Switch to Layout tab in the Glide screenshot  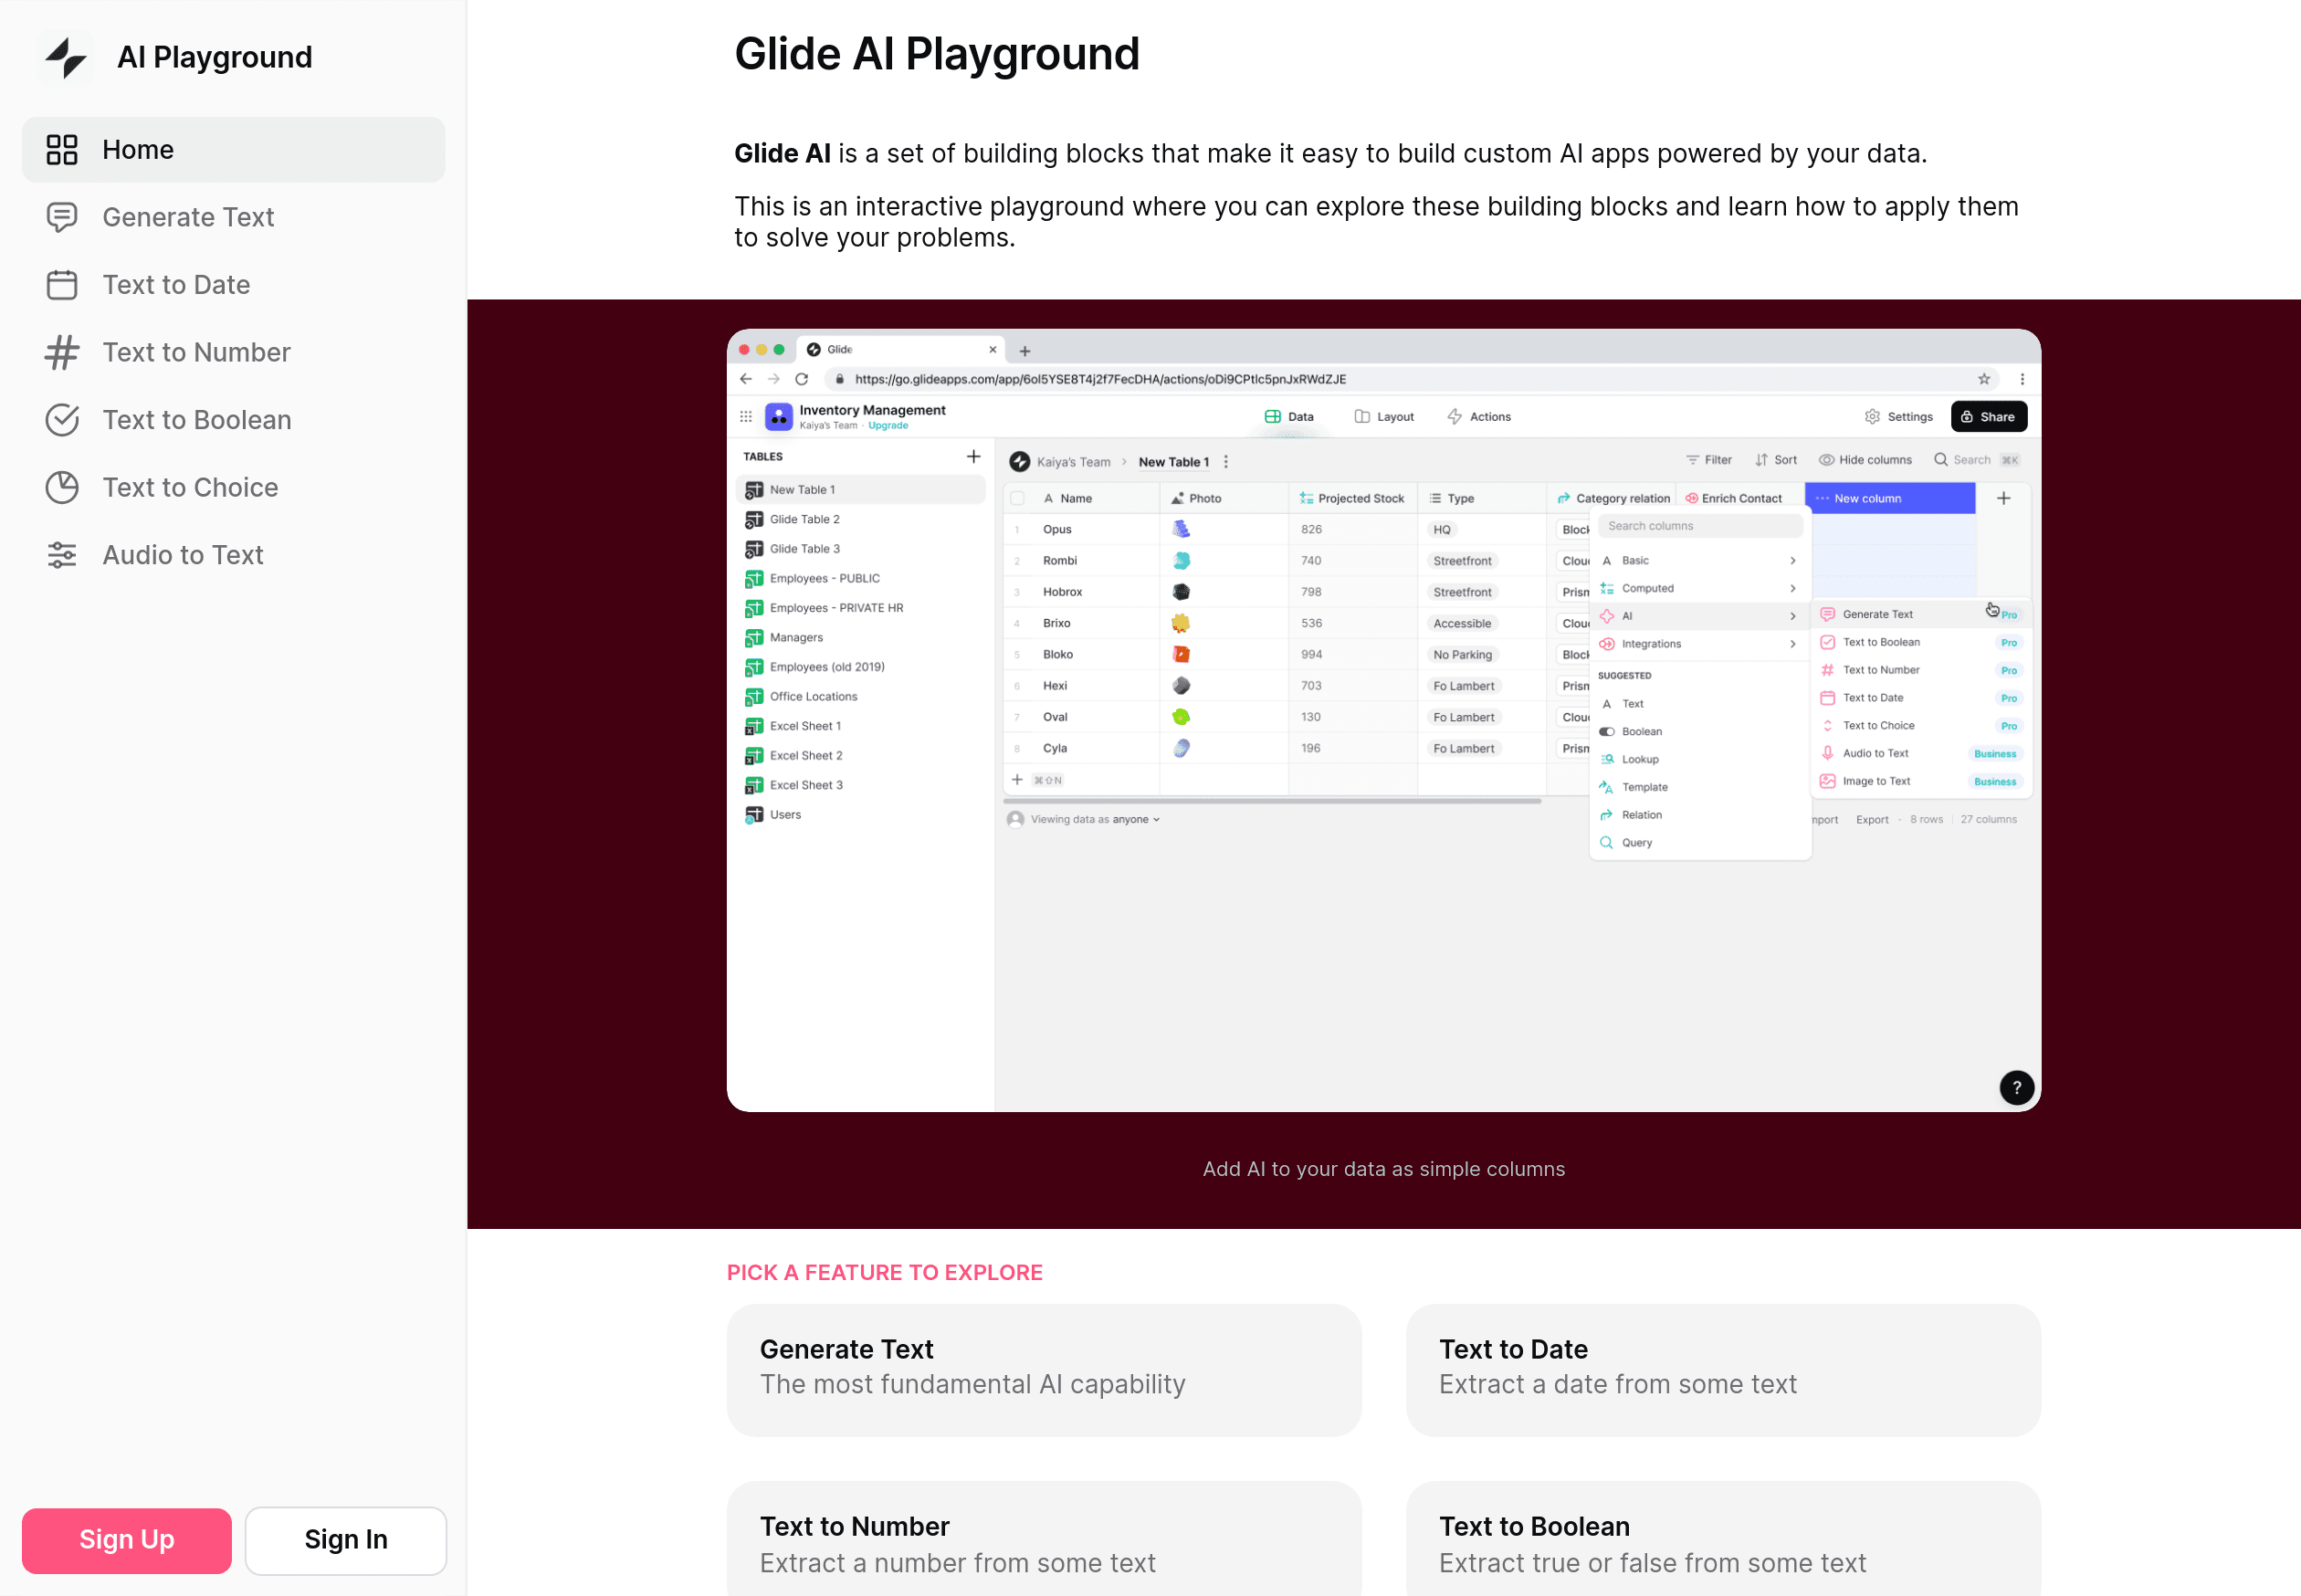[1384, 417]
